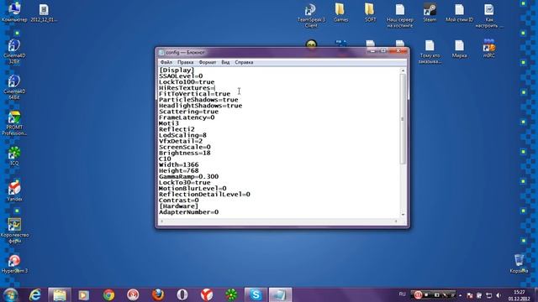Launch Google Chrome from taskbar
538x302 pixels.
[x=108, y=294]
